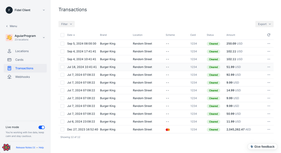This screenshot has height=153, width=281.
Task: Click the Scheme column header
Action: 170,35
